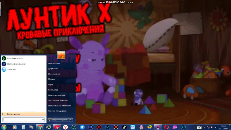The width and height of the screenshot is (231, 130).
Task: Open the pink grinning face taskbar icon
Action: [175, 127]
